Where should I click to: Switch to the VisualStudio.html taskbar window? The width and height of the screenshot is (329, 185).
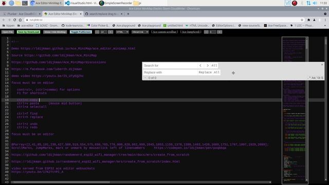tap(81, 3)
